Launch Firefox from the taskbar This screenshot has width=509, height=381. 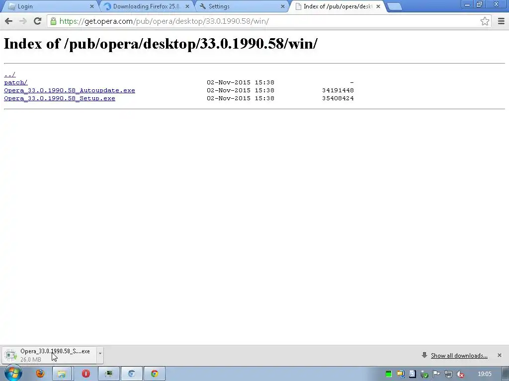coord(40,374)
